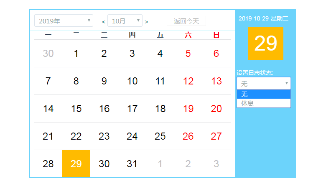Select date 17 in the calendar
This screenshot has width=326, height=194.
[132, 109]
